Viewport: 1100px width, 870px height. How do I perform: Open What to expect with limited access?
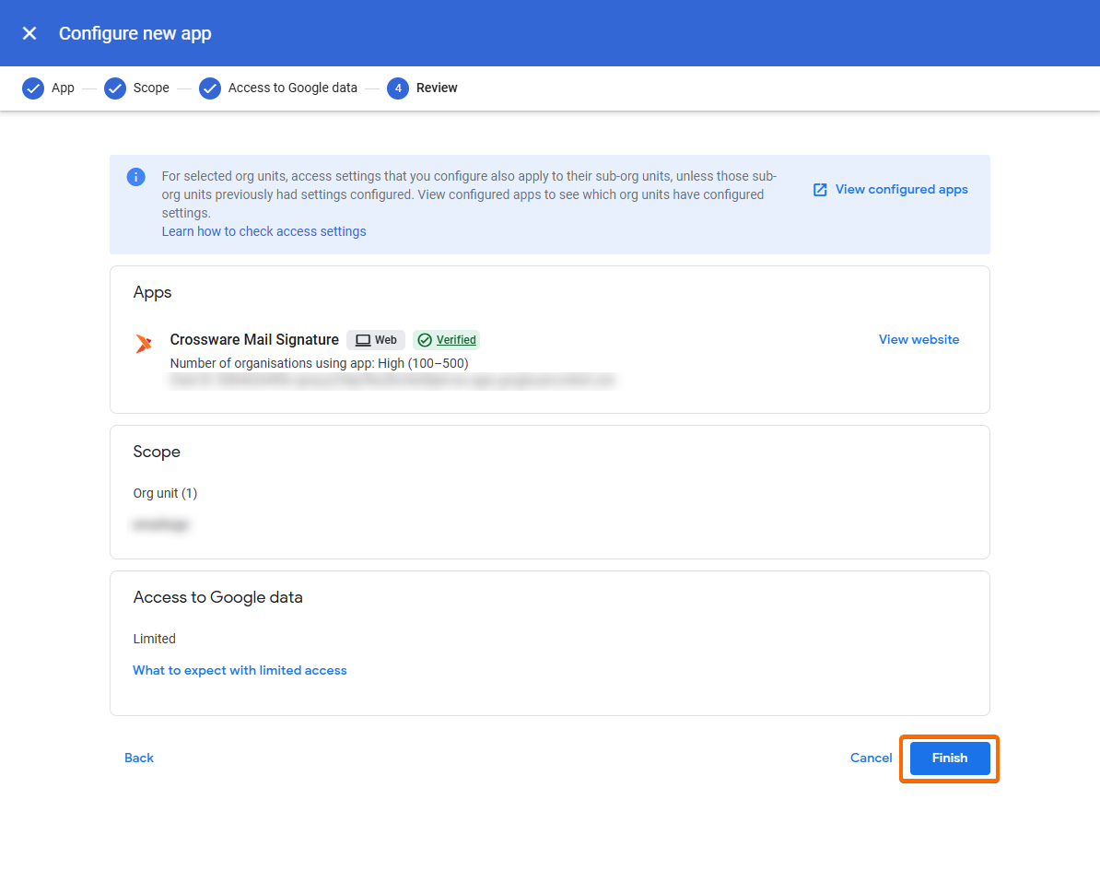click(x=240, y=671)
